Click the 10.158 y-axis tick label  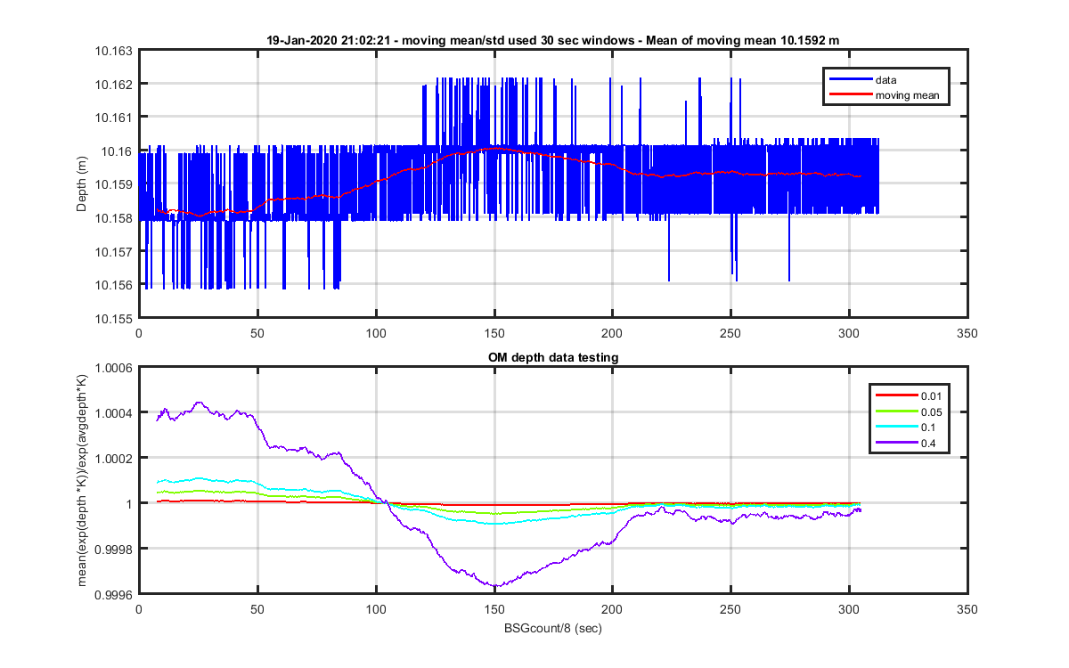[x=113, y=217]
